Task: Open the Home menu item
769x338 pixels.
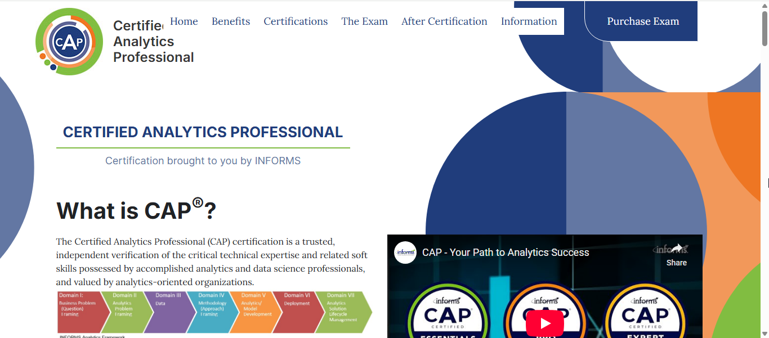Action: tap(184, 21)
